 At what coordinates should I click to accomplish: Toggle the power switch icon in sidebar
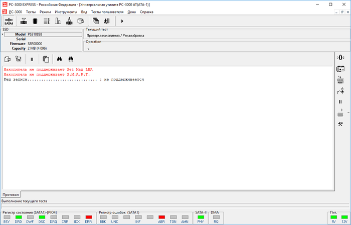(340, 91)
